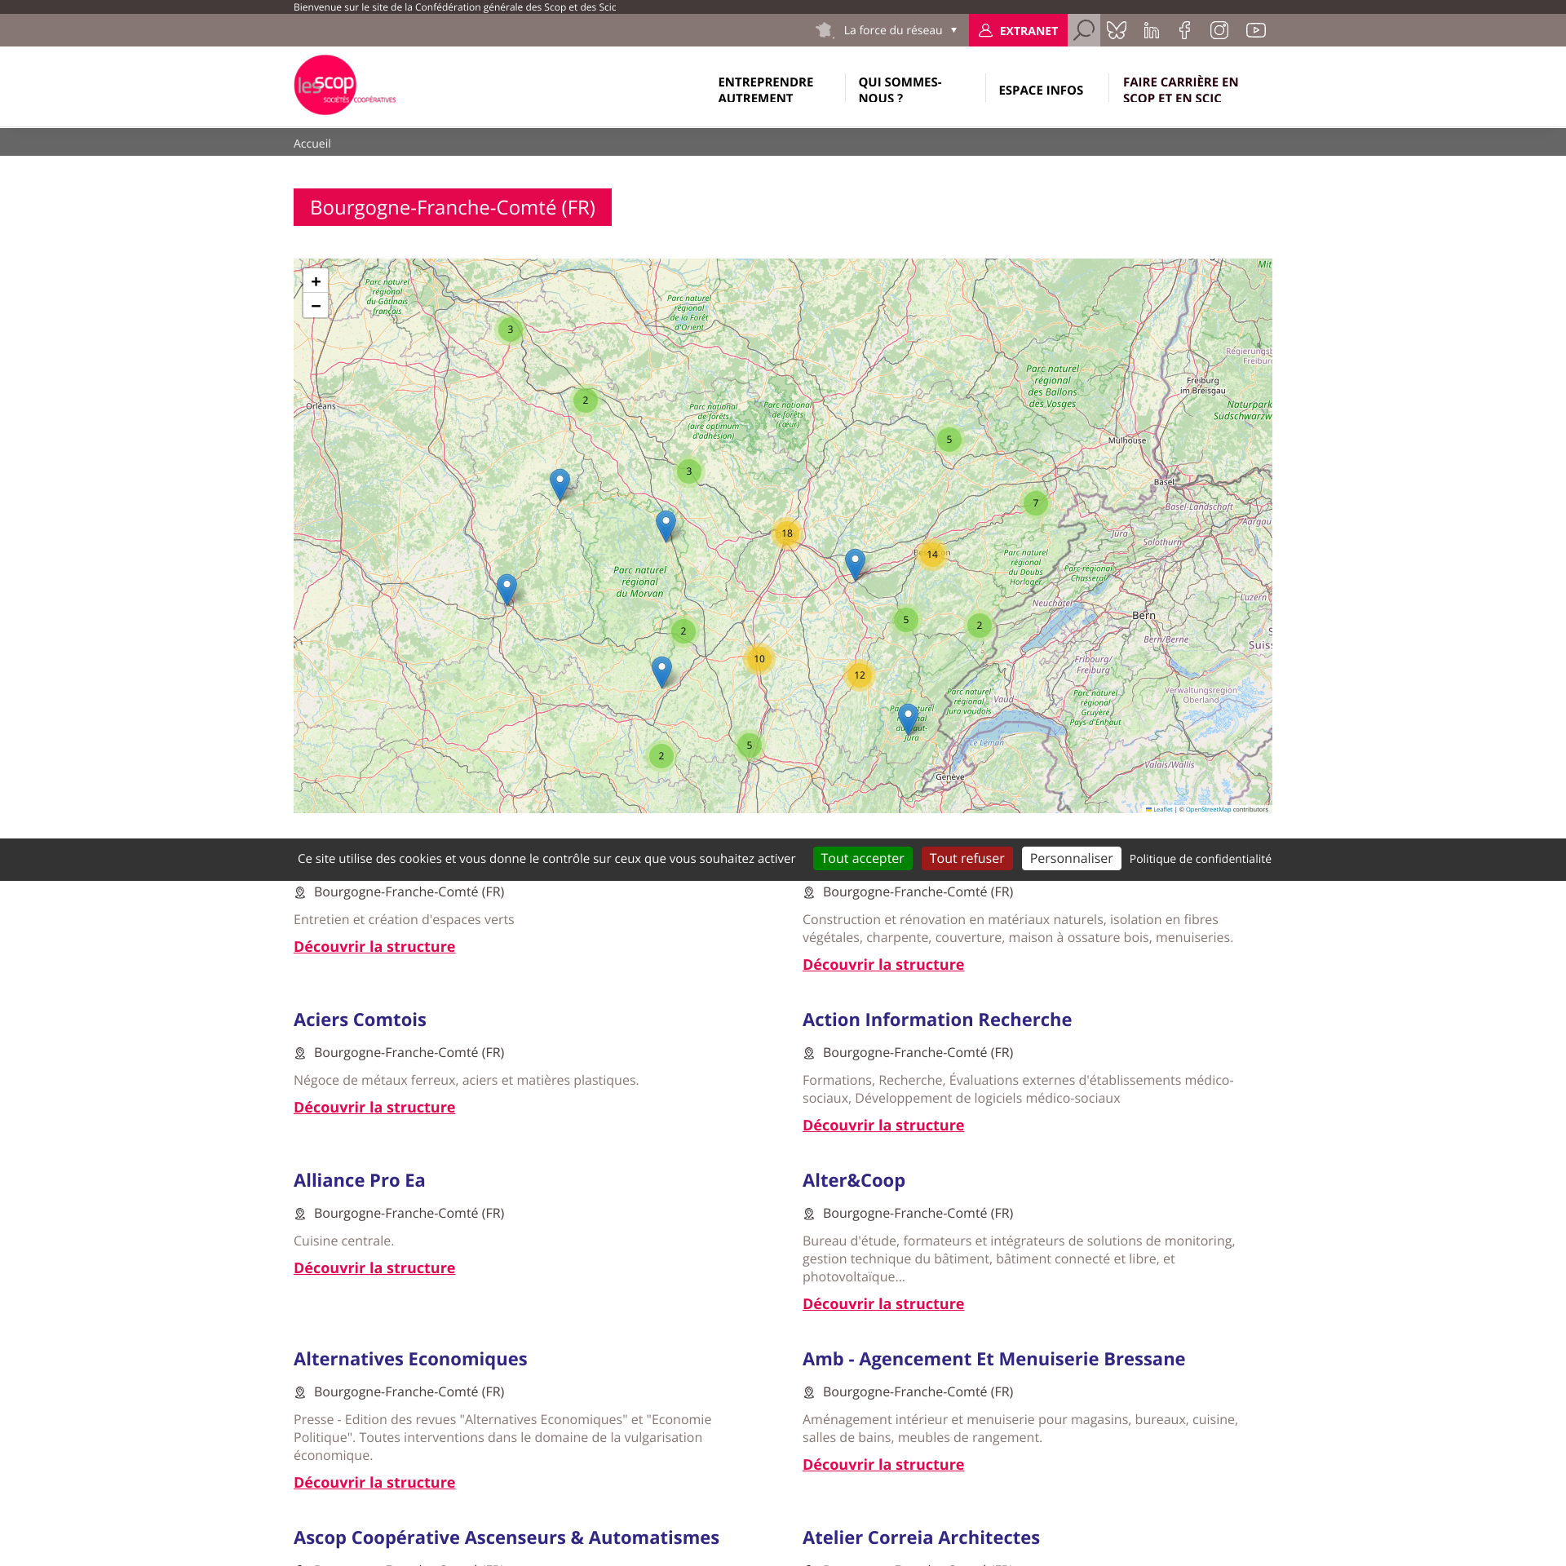Open the Qui sommes-nous ? menu

tap(900, 90)
